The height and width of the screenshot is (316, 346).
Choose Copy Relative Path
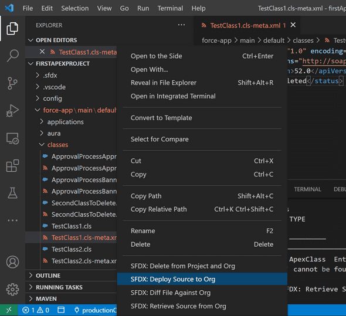point(202,209)
